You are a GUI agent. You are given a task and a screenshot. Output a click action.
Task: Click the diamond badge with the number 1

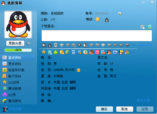point(74,45)
